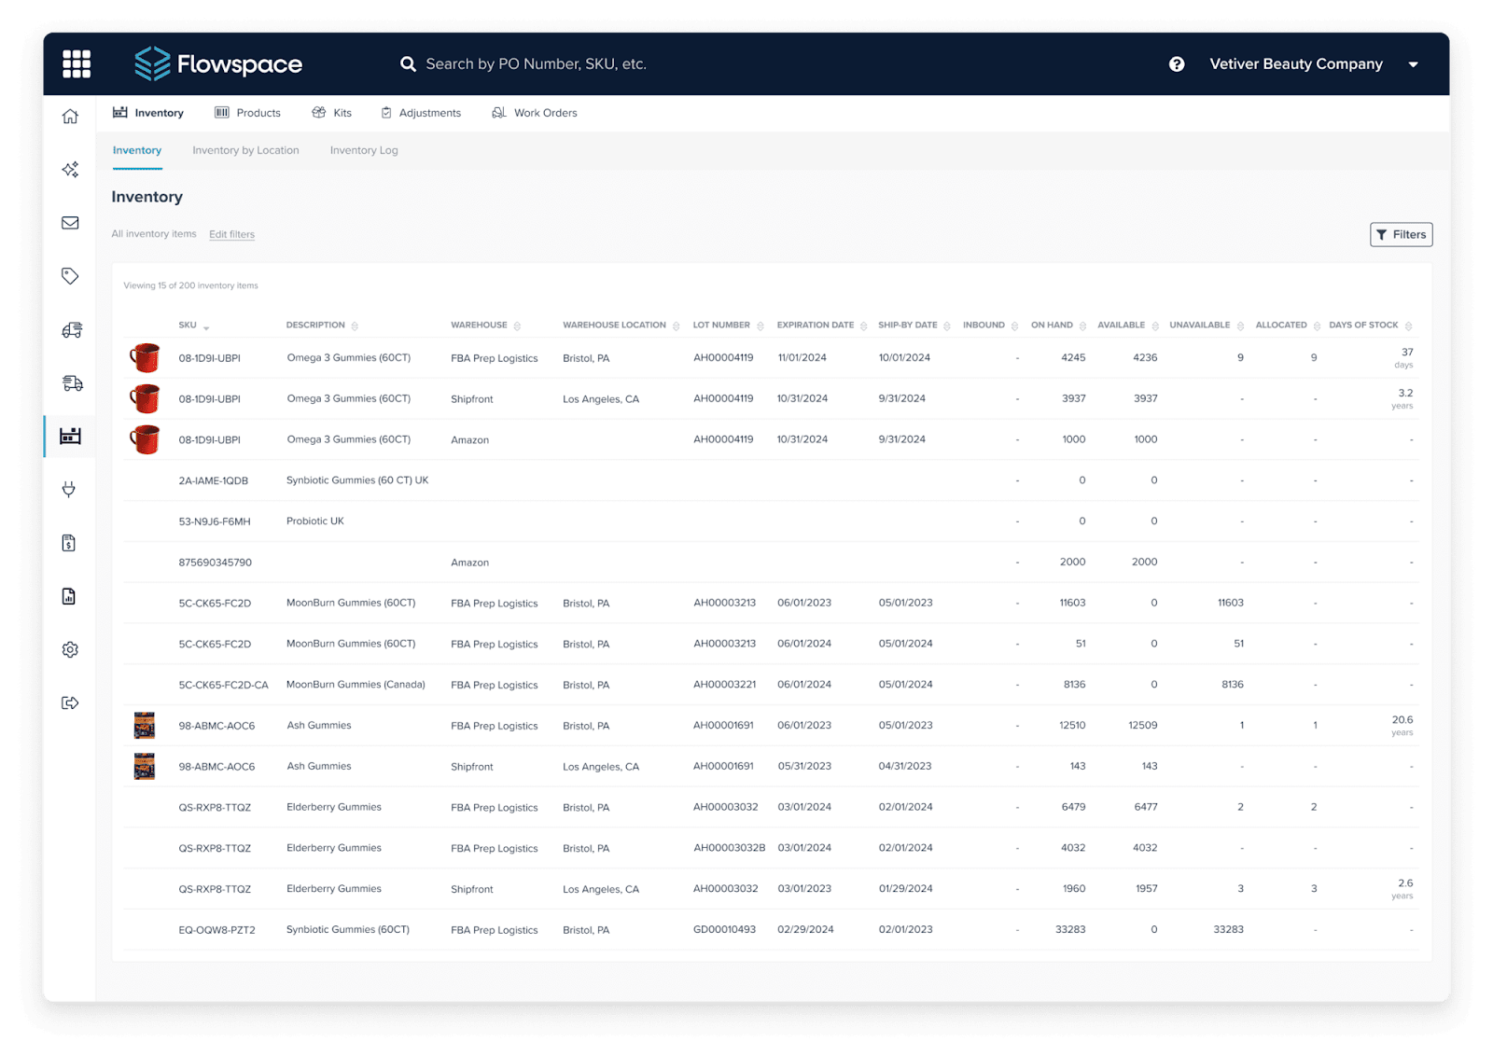
Task: Click Probiotic UK description
Action: (x=315, y=521)
